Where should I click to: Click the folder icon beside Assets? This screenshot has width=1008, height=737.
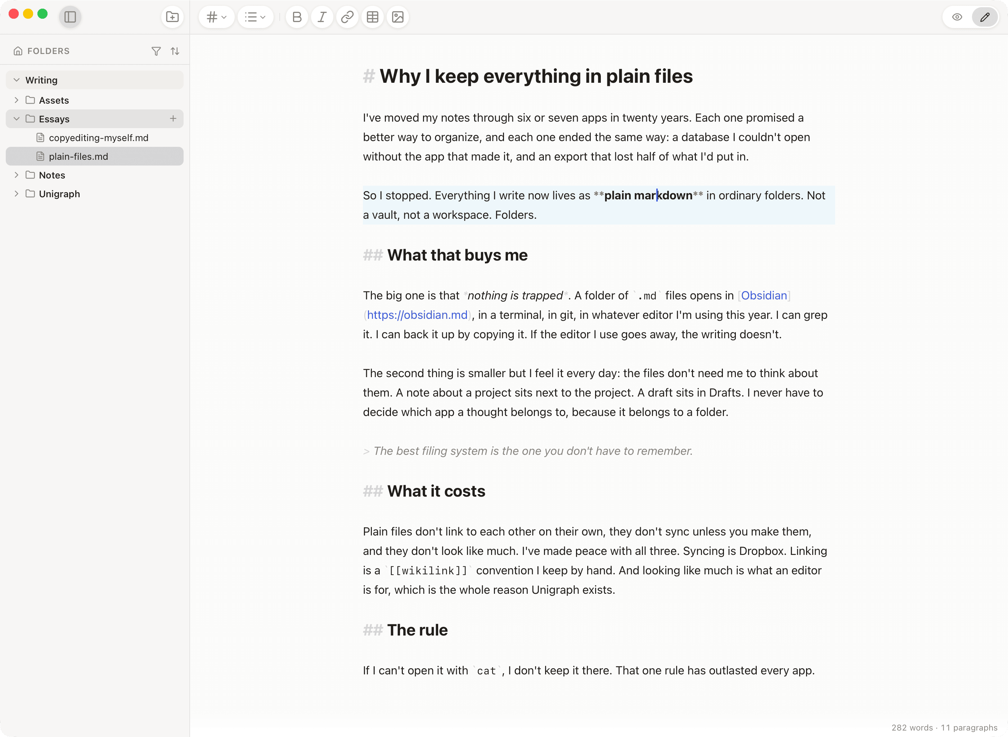click(30, 99)
